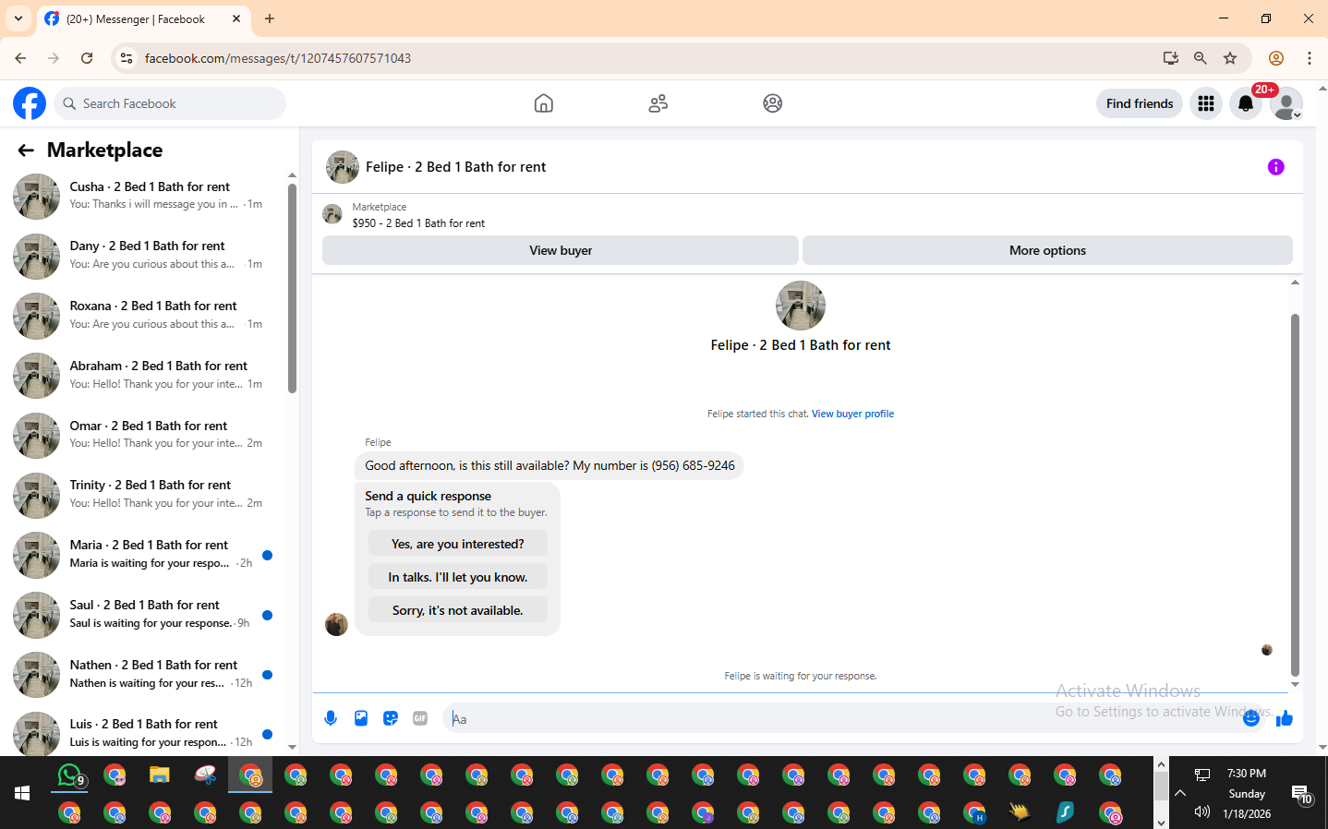Click the message text input field

(x=840, y=718)
